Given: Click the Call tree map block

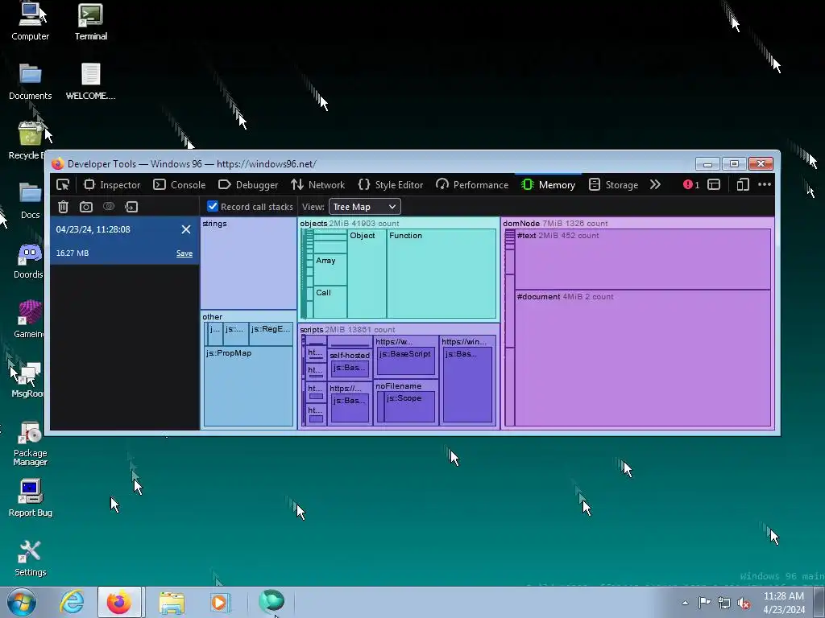Looking at the screenshot, I should (330, 302).
